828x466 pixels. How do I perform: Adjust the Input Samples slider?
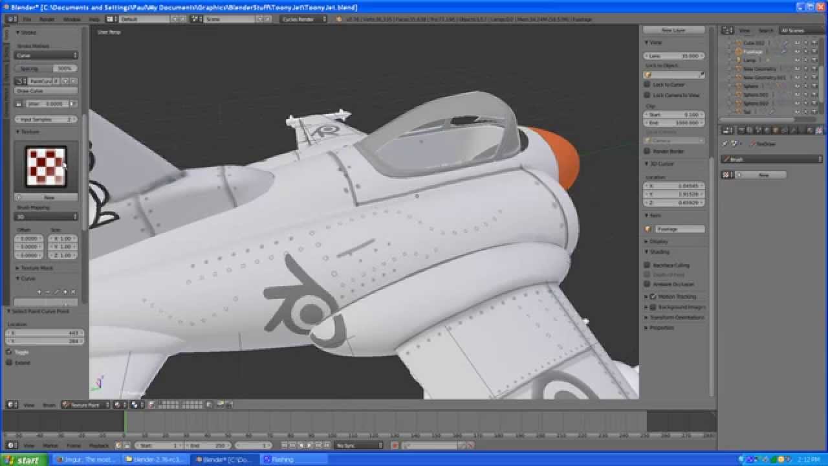tap(46, 119)
